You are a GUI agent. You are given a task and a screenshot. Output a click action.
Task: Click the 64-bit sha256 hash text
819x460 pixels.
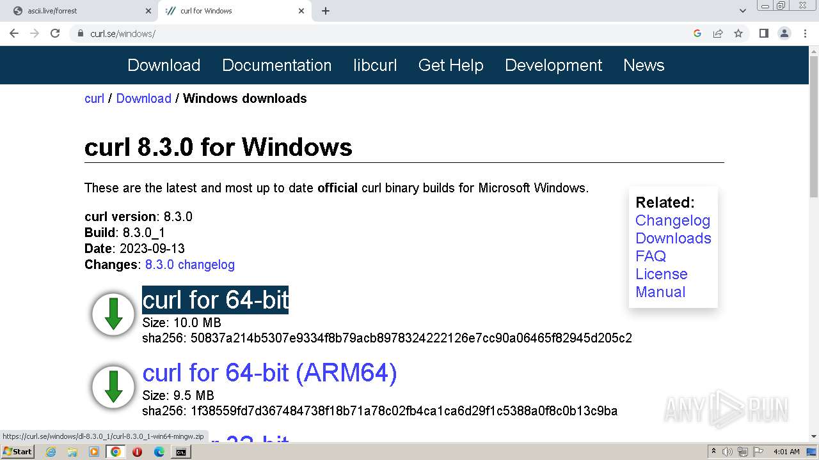(411, 338)
